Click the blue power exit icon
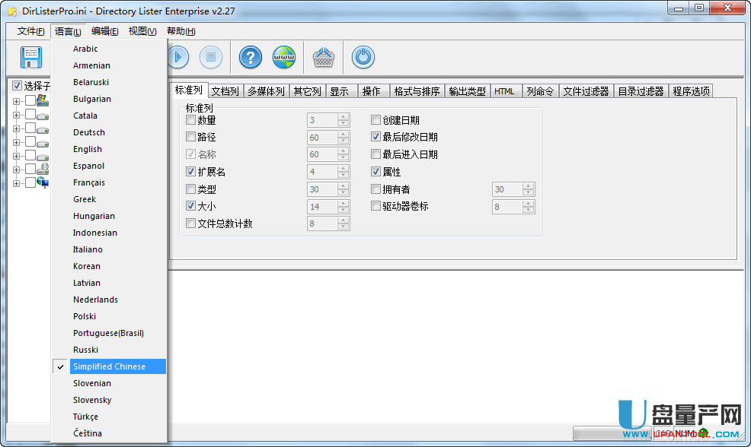Image resolution: width=751 pixels, height=447 pixels. point(363,57)
